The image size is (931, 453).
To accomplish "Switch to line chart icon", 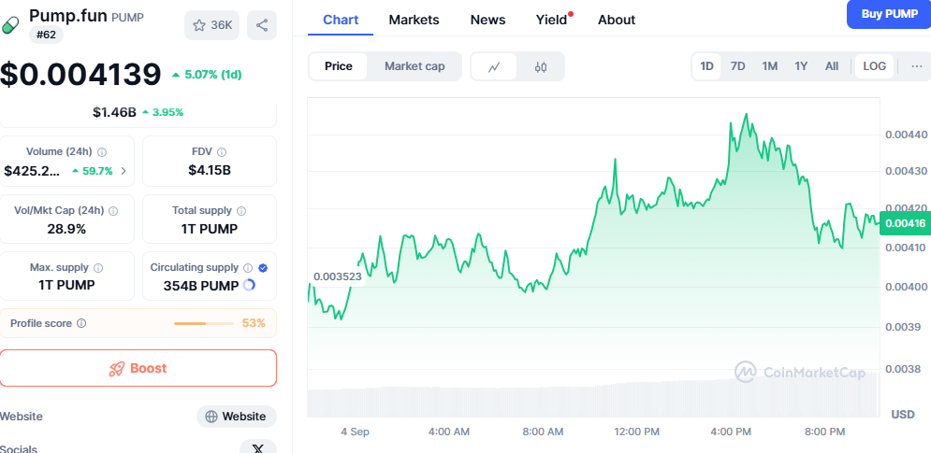I will (x=494, y=66).
